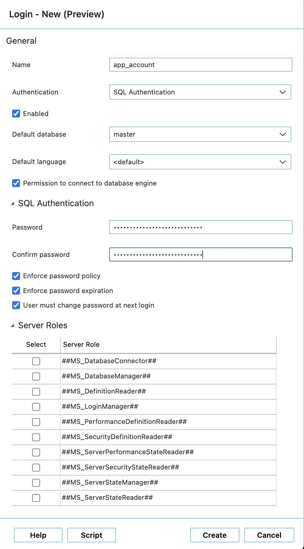Select the ##MS_DatabaseConnector## role checkbox
The image size is (304, 549).
coord(36,361)
